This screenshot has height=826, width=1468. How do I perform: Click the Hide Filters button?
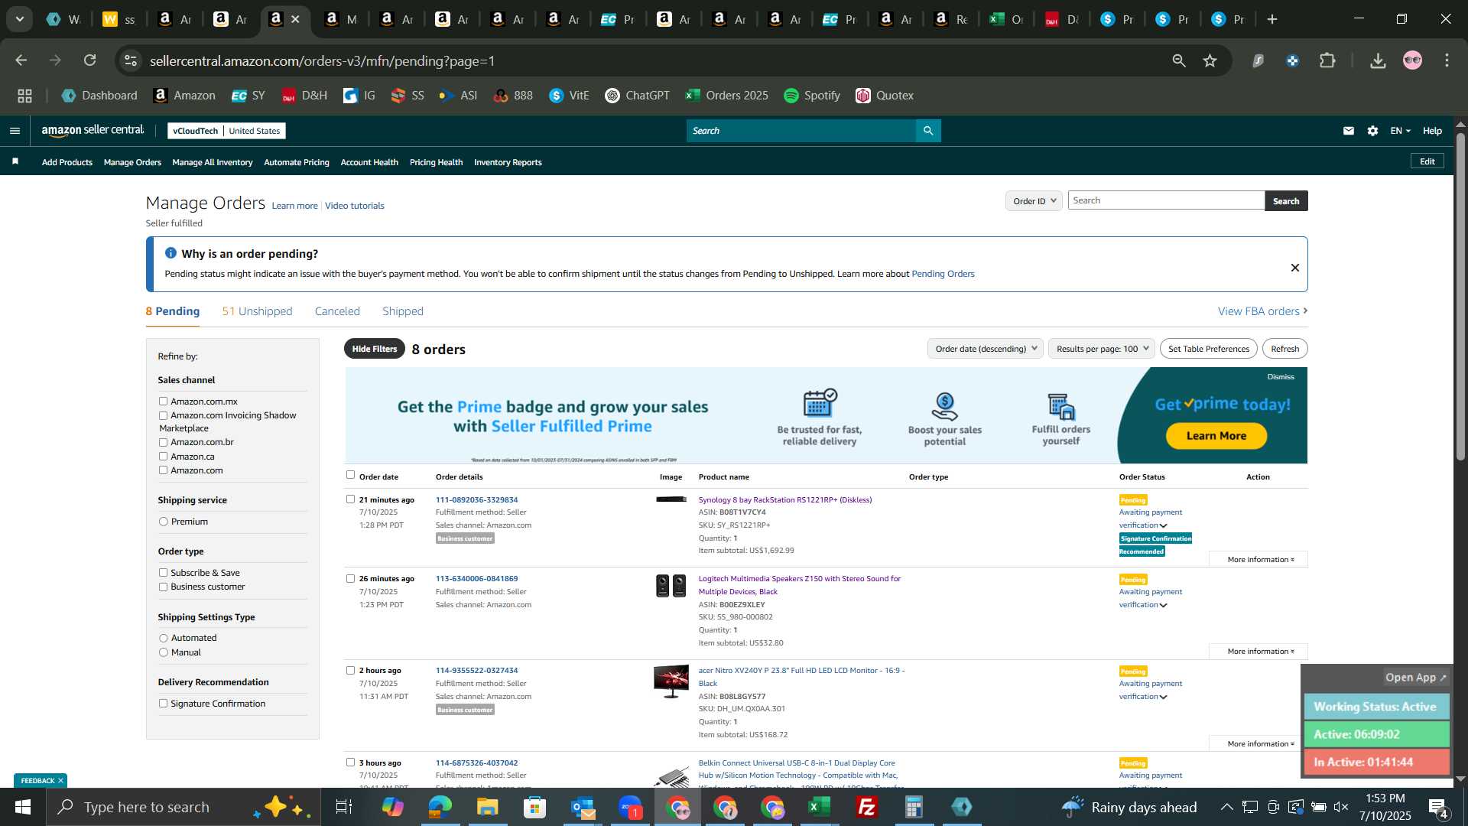(x=375, y=349)
